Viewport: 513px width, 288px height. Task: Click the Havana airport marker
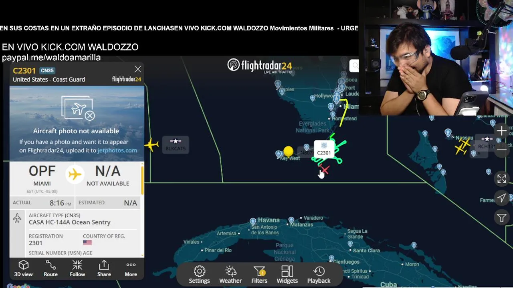click(x=253, y=222)
